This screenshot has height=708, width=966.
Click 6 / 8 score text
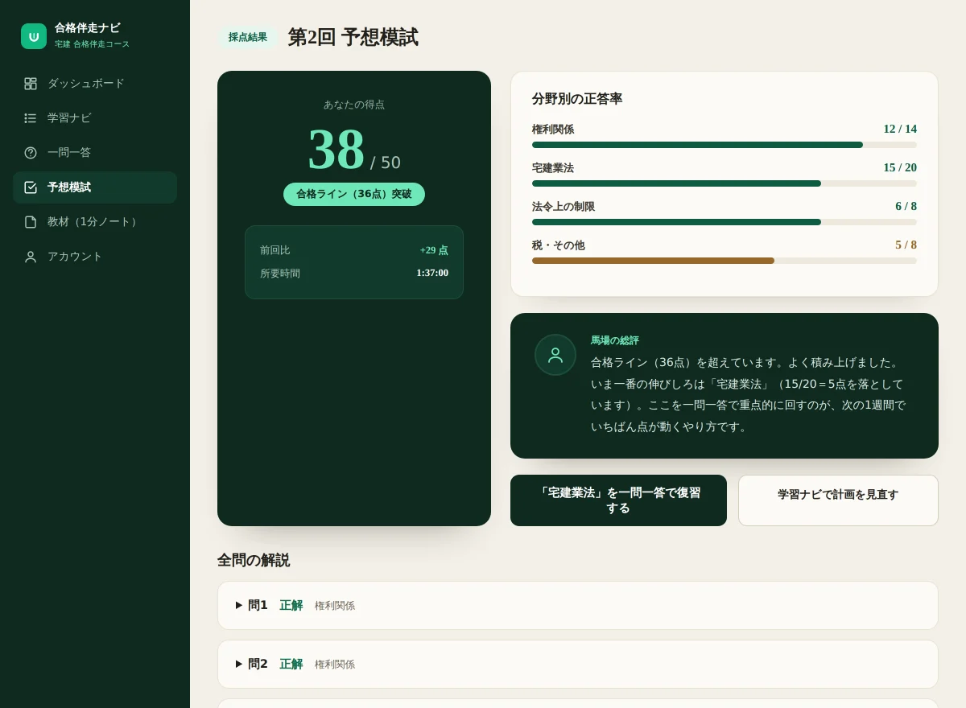click(906, 206)
